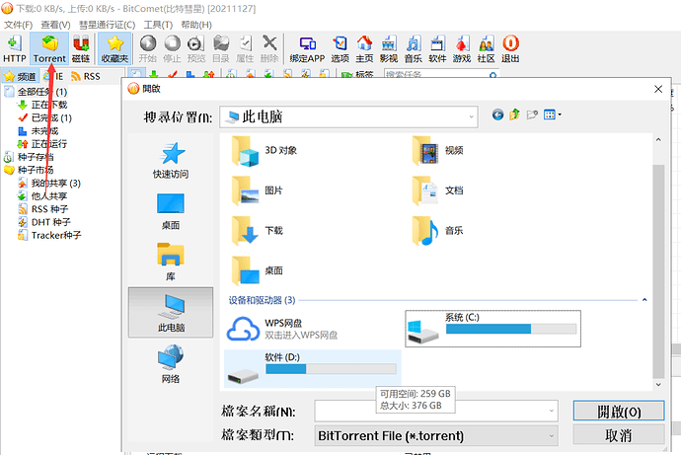Click the dialog vertical scrollbar thumb

tap(658, 271)
